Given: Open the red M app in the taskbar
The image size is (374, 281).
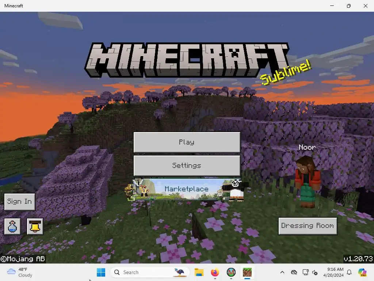Looking at the screenshot, I should [x=231, y=272].
